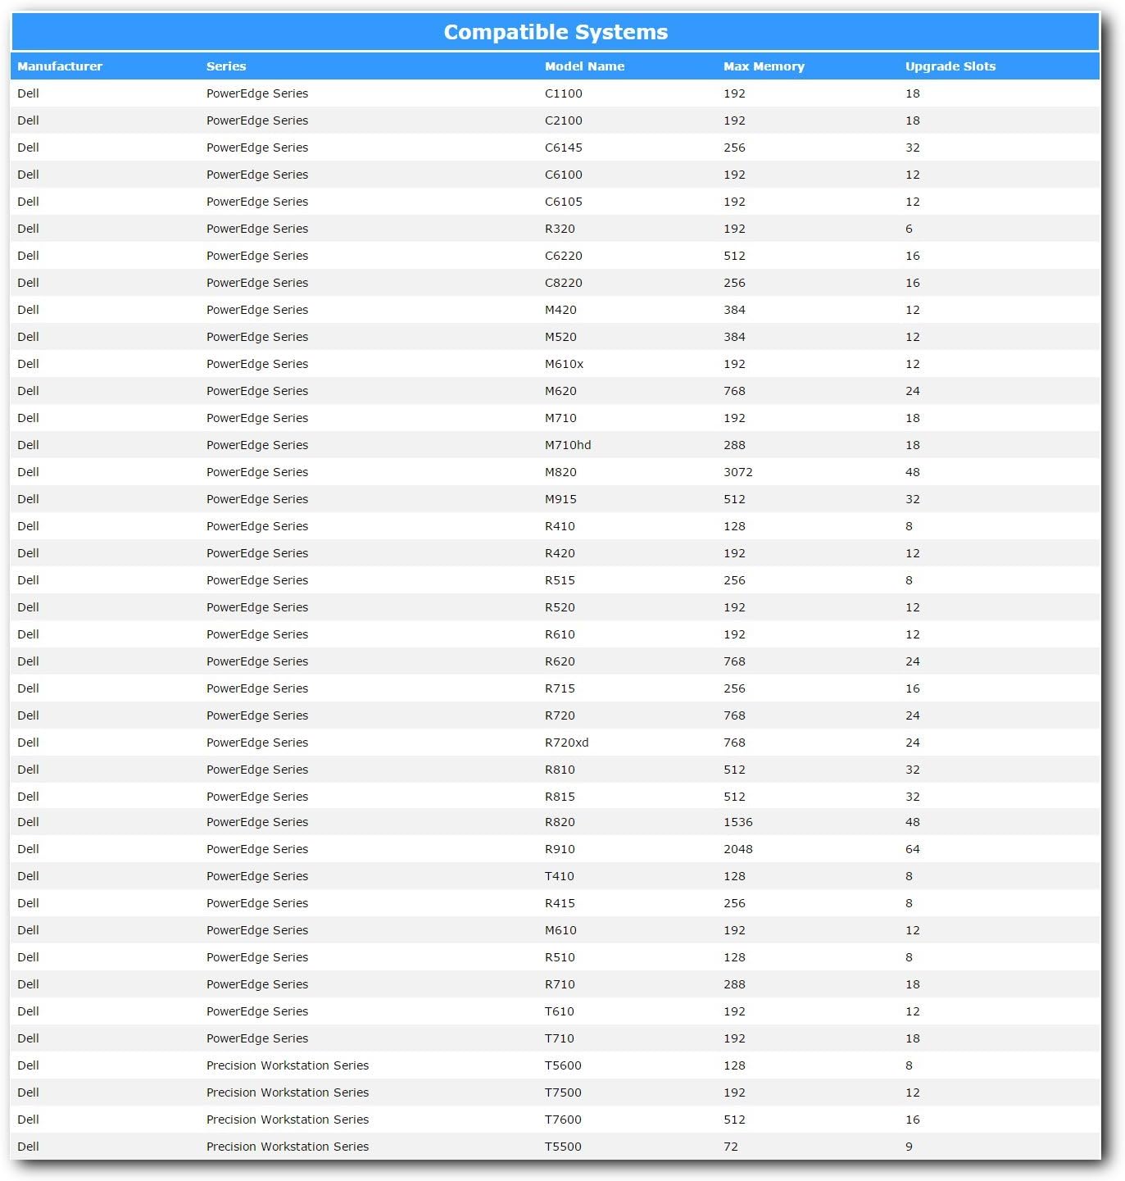Select model name R710
Screen dimensions: 1125x1181
560,984
